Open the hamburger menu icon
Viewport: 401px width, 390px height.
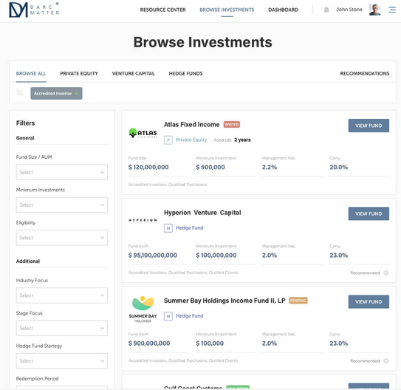[392, 10]
